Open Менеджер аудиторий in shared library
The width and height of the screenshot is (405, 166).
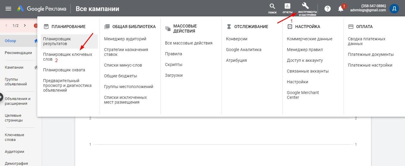(125, 39)
